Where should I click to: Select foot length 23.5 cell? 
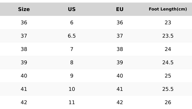point(168,36)
